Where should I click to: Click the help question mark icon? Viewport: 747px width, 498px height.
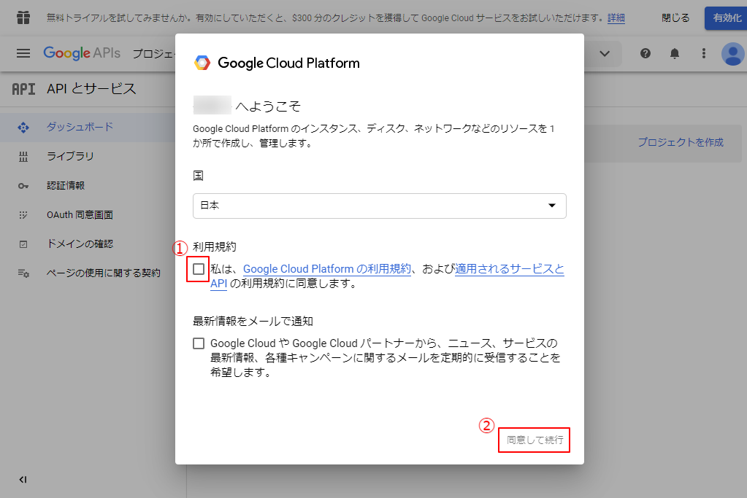click(646, 53)
